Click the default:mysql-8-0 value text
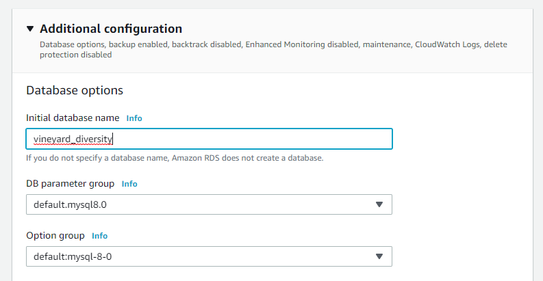 coord(73,256)
